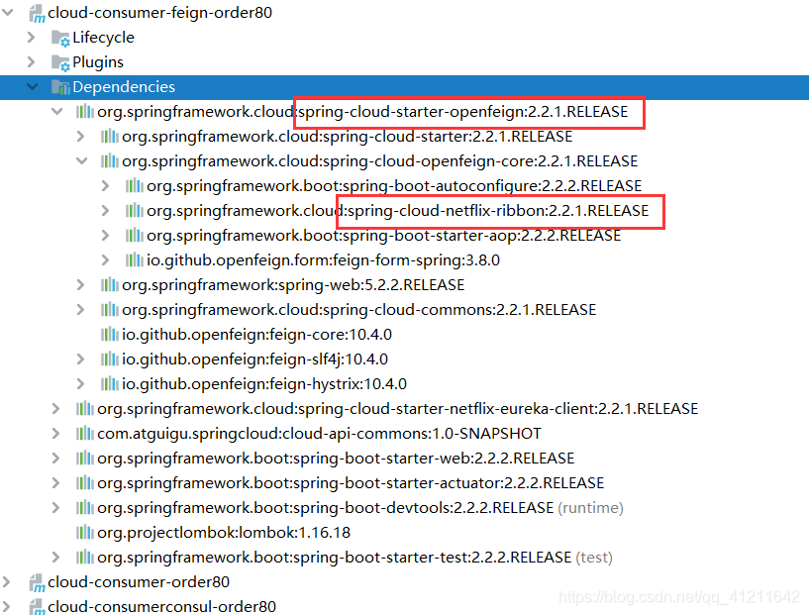
Task: Click library icon of spring-cloud-commons
Action: pyautogui.click(x=109, y=310)
